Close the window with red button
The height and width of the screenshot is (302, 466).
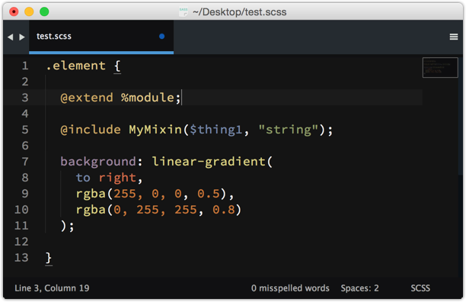coord(14,11)
